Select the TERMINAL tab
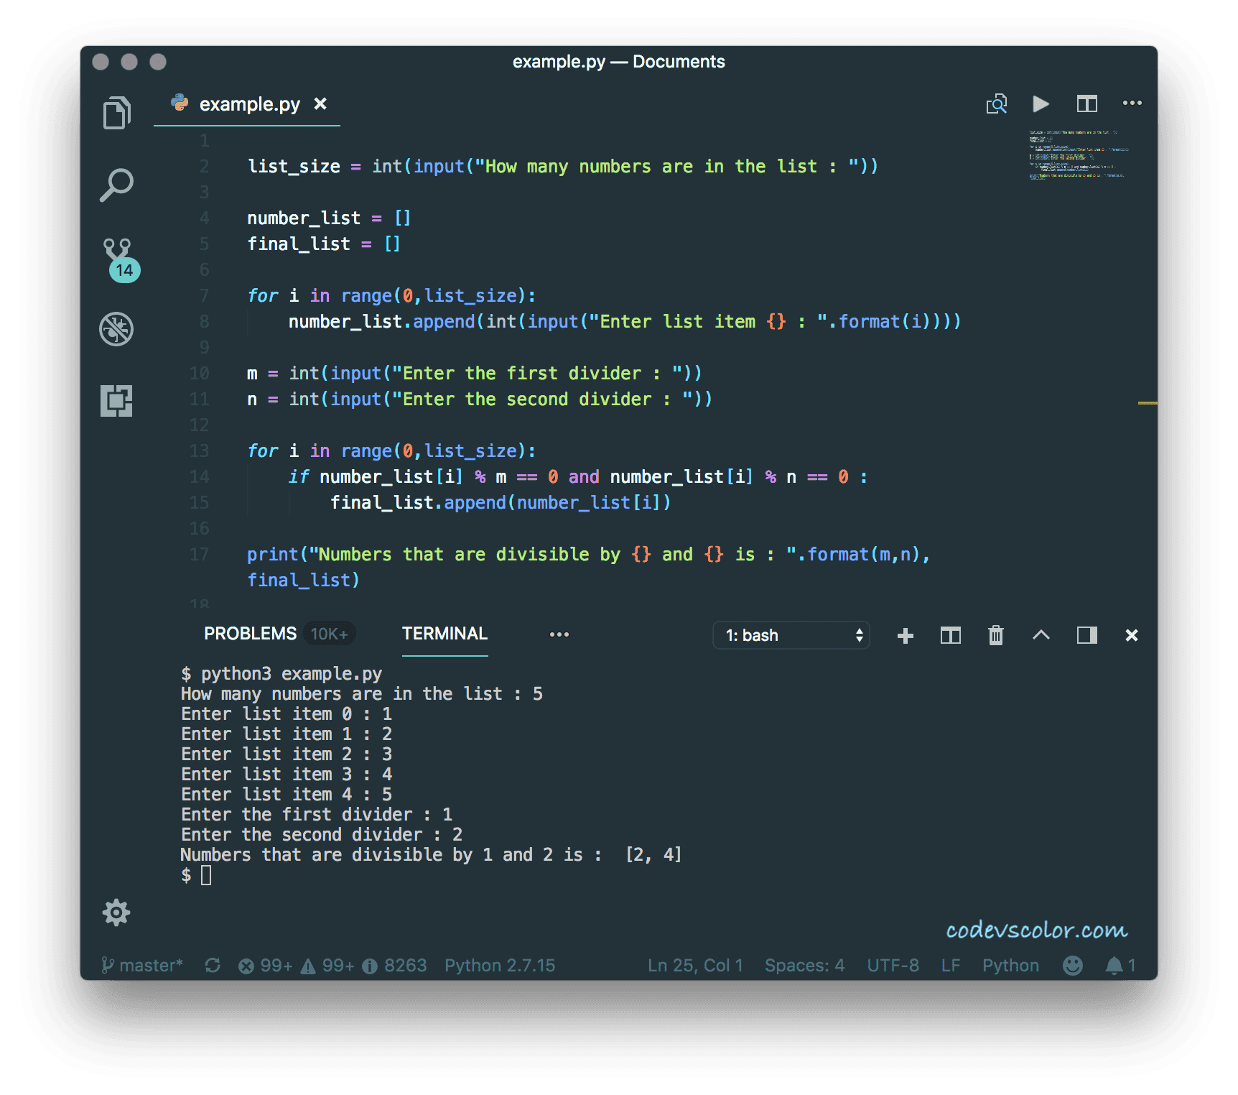The height and width of the screenshot is (1095, 1238). pyautogui.click(x=445, y=633)
